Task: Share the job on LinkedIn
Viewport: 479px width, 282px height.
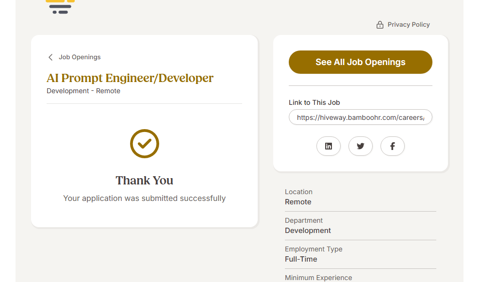Action: click(329, 146)
